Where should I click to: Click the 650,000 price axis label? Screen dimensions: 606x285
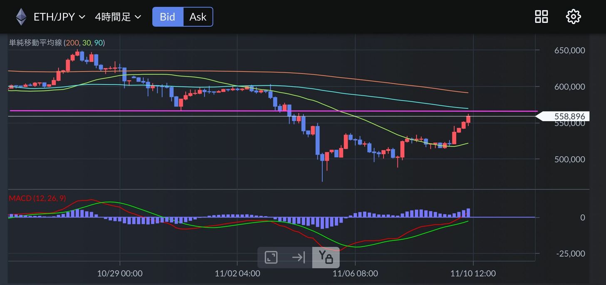[569, 50]
